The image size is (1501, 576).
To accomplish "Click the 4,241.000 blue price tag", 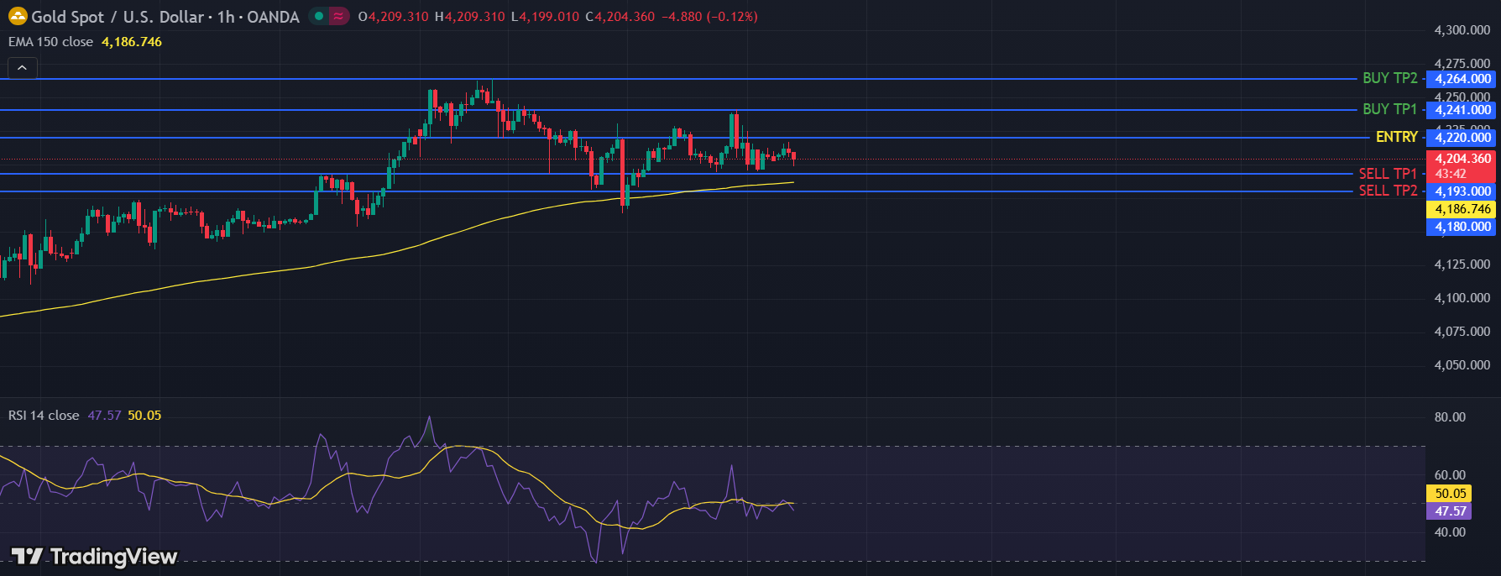I will click(1462, 110).
